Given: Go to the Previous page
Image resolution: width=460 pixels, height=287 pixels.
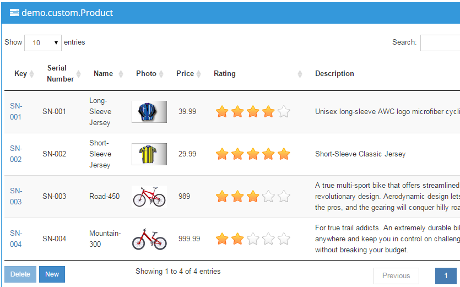Looking at the screenshot, I should [396, 276].
